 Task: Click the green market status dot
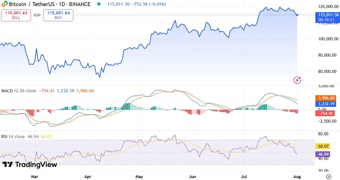(x=99, y=4)
